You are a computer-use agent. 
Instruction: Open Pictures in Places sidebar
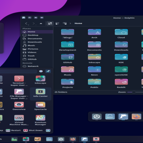(x=37, y=49)
